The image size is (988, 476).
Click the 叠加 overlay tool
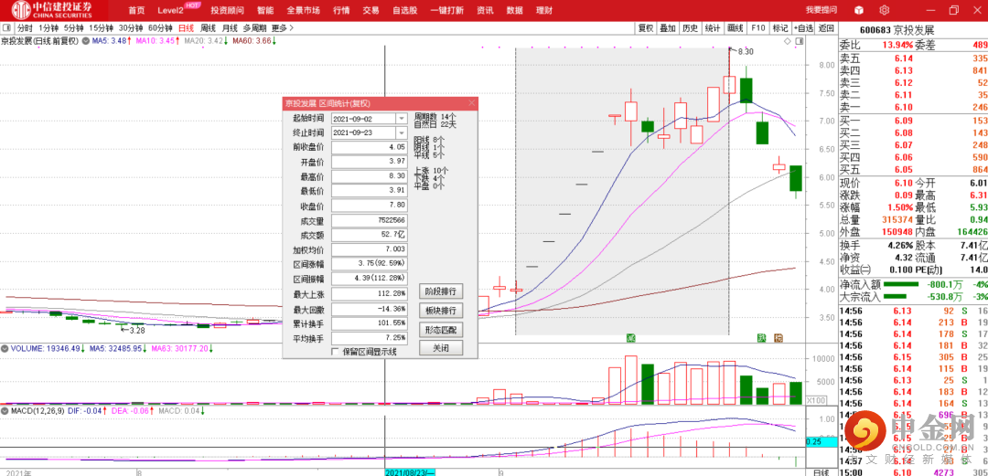(x=668, y=28)
